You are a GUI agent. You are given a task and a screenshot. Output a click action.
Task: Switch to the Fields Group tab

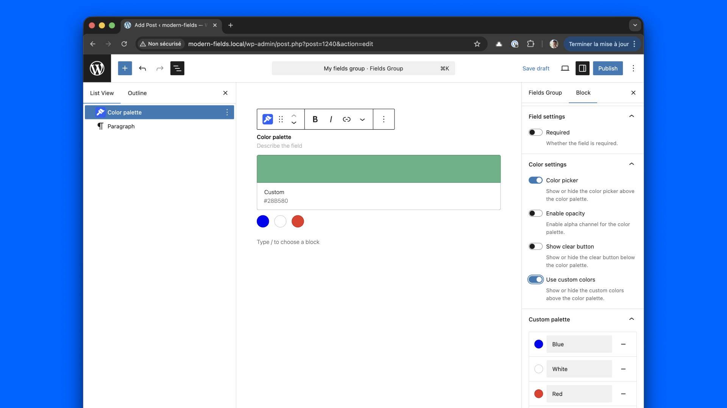pos(545,93)
